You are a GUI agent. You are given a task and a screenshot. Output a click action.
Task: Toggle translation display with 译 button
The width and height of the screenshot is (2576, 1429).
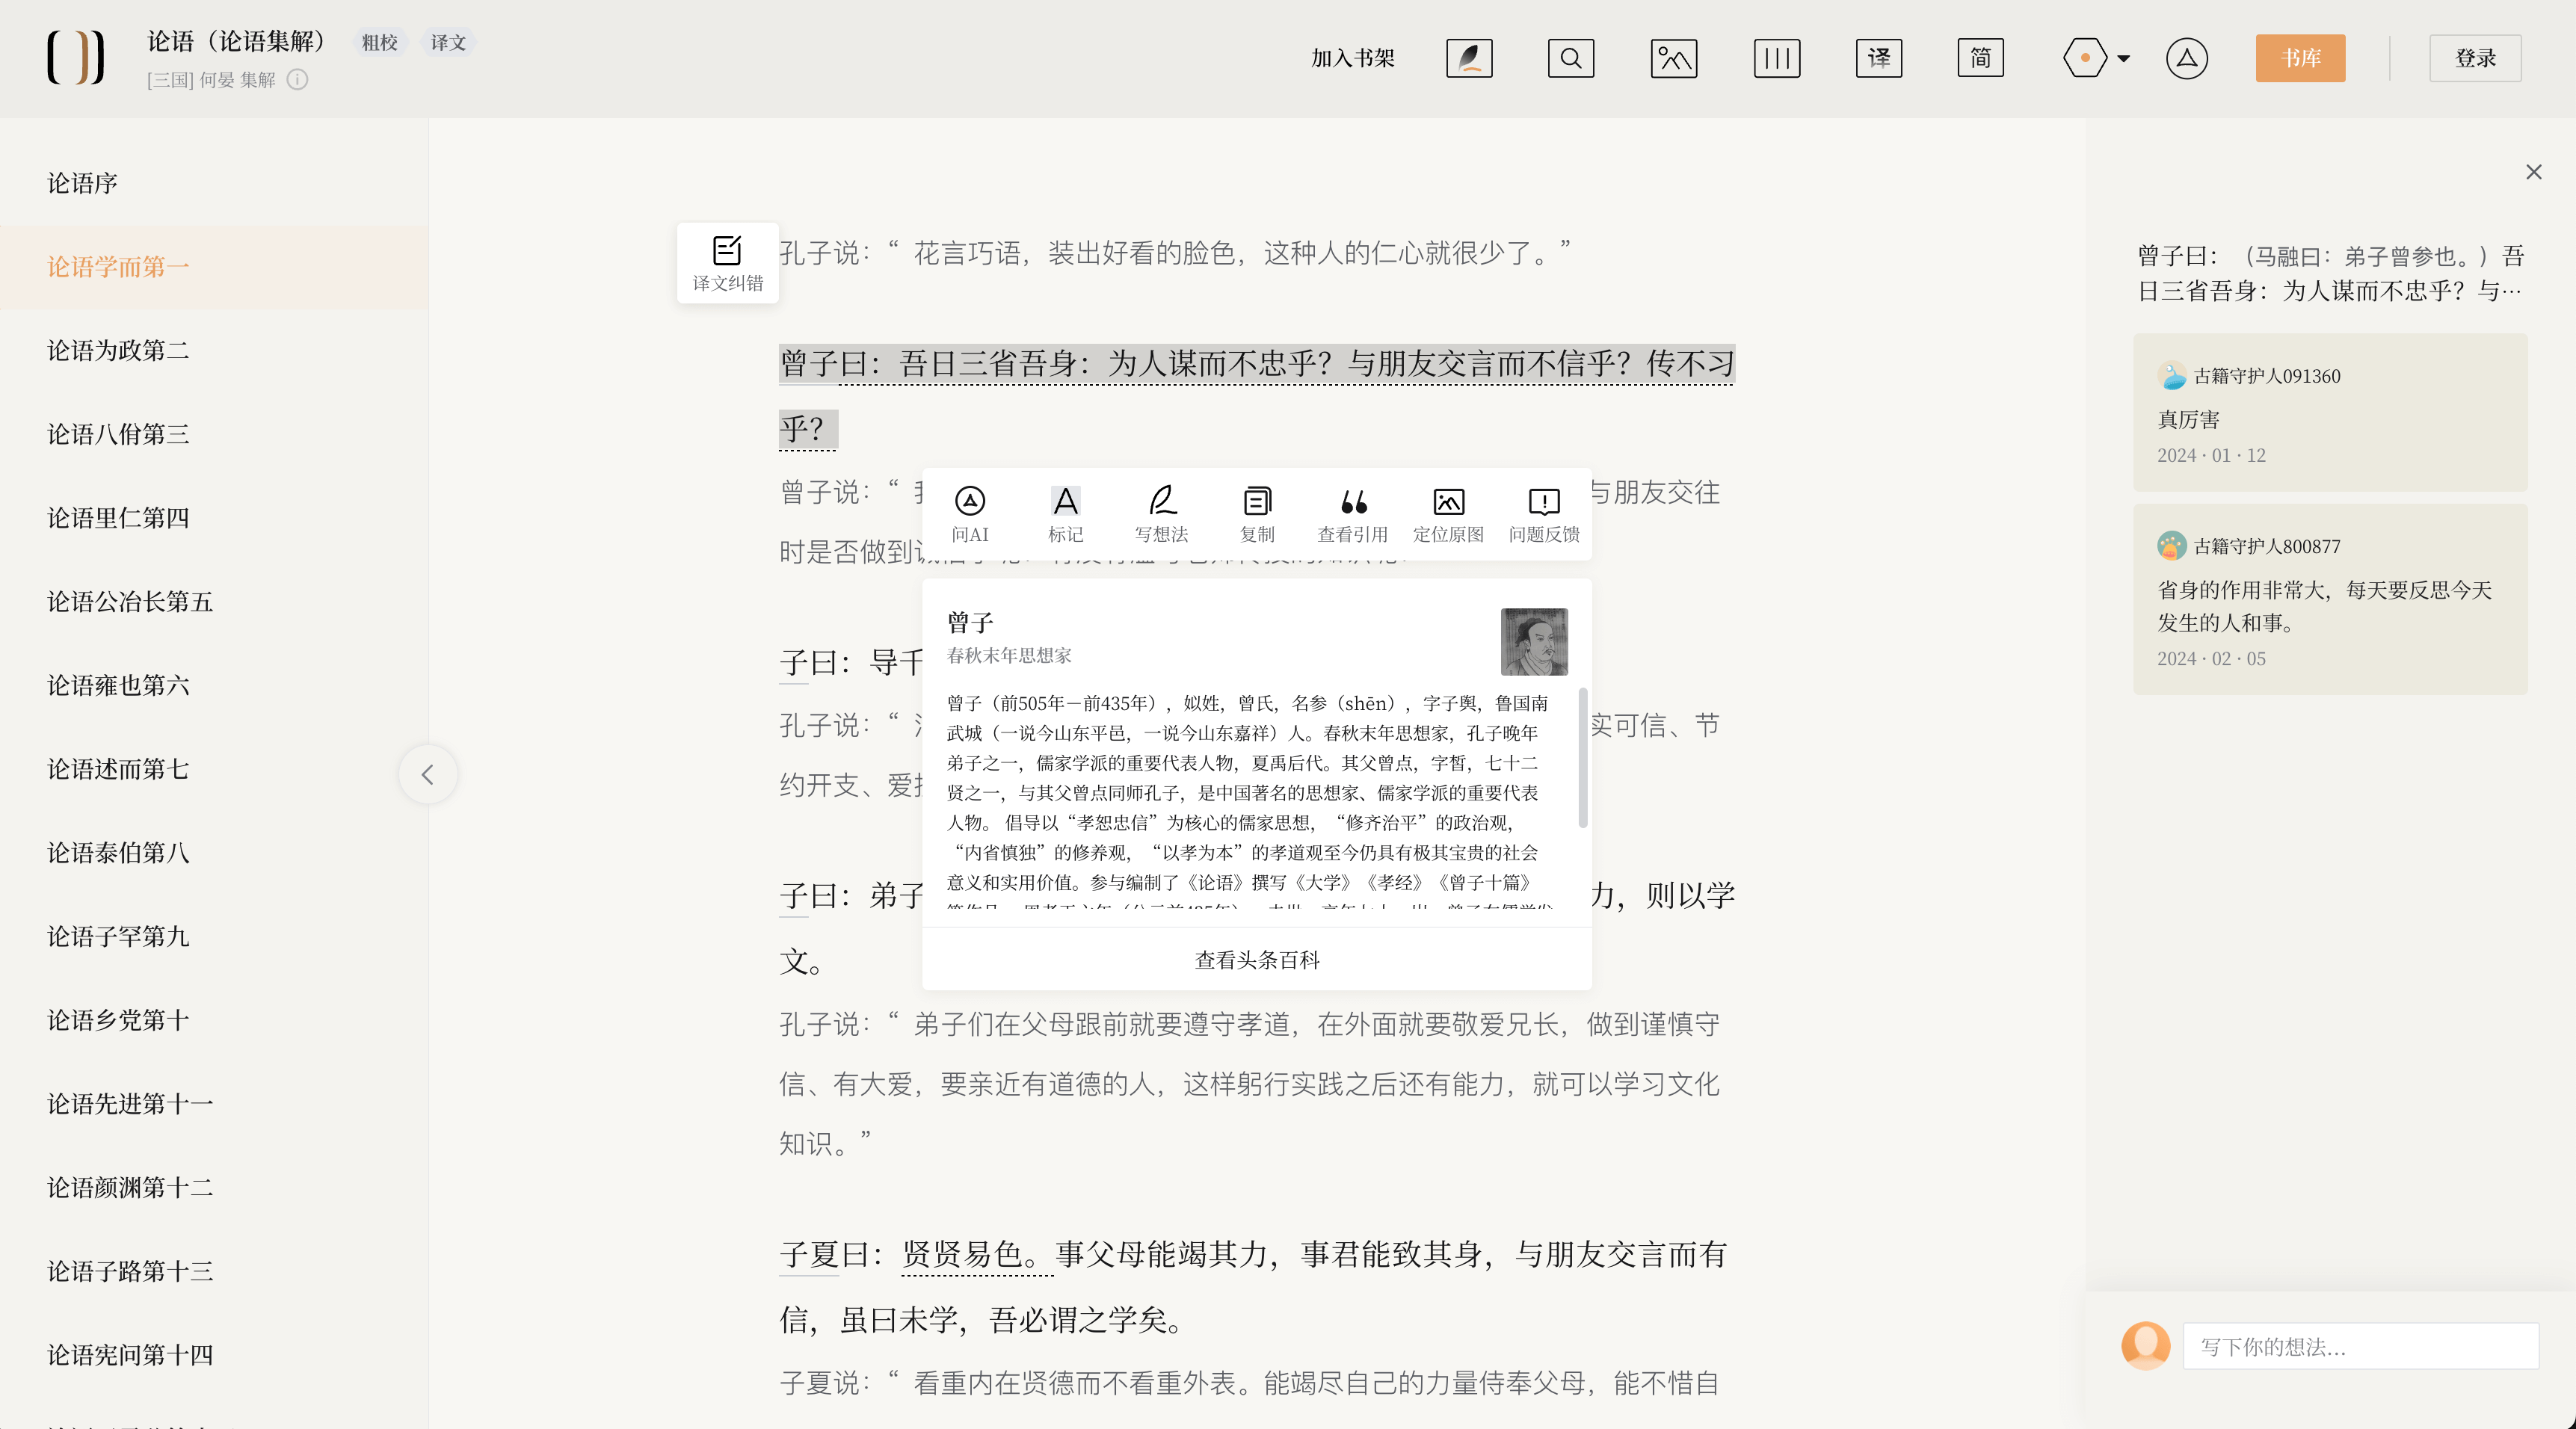(1878, 58)
